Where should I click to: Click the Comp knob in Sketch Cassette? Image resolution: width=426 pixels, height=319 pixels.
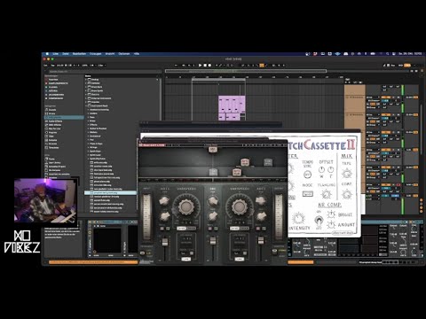347,194
